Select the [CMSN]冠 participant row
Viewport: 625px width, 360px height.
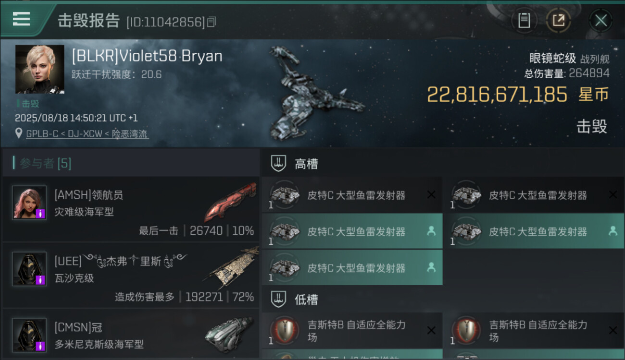pos(131,335)
